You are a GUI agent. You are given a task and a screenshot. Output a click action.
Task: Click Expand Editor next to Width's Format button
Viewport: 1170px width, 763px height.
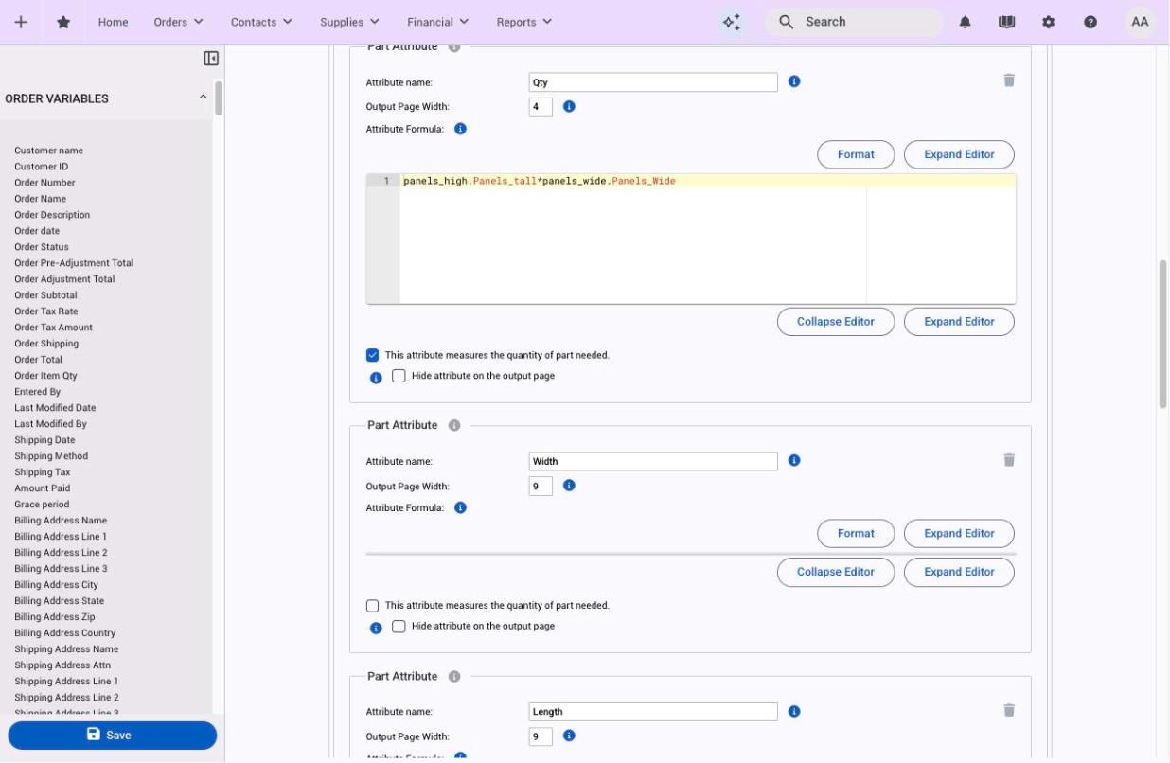pyautogui.click(x=959, y=534)
